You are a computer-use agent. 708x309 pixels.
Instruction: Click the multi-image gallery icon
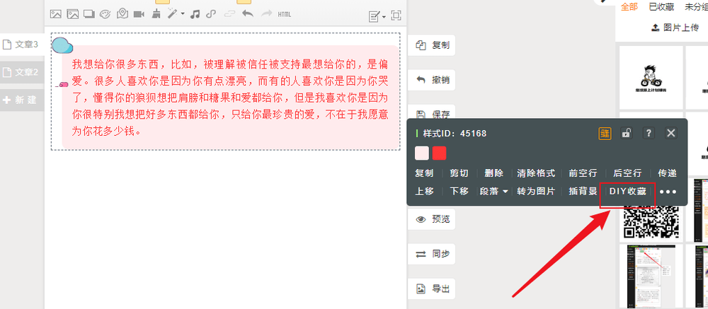[73, 14]
